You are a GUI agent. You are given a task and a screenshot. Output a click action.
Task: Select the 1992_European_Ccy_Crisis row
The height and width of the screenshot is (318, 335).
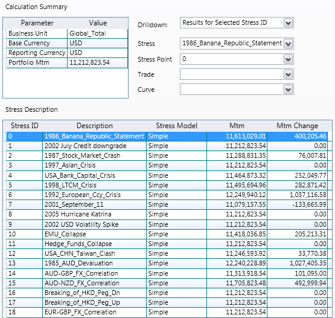coord(167,195)
